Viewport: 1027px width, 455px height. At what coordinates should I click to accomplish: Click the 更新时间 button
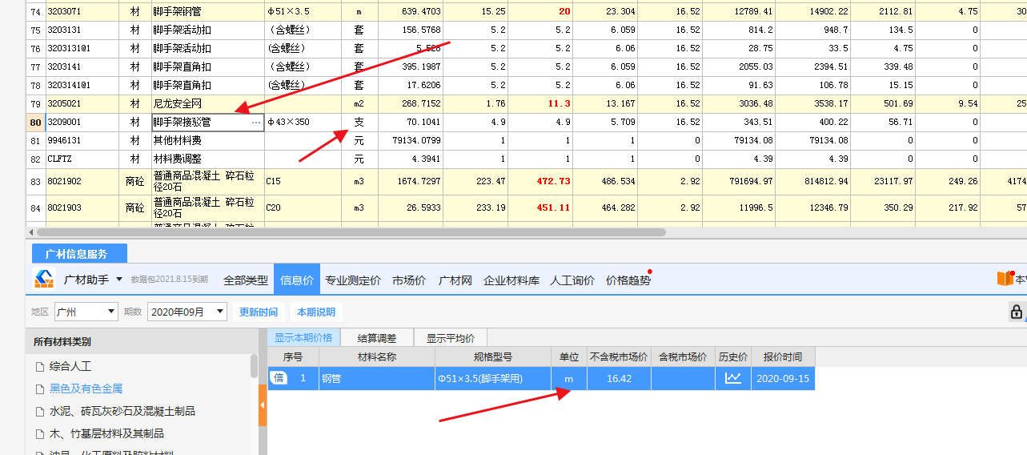click(x=259, y=312)
